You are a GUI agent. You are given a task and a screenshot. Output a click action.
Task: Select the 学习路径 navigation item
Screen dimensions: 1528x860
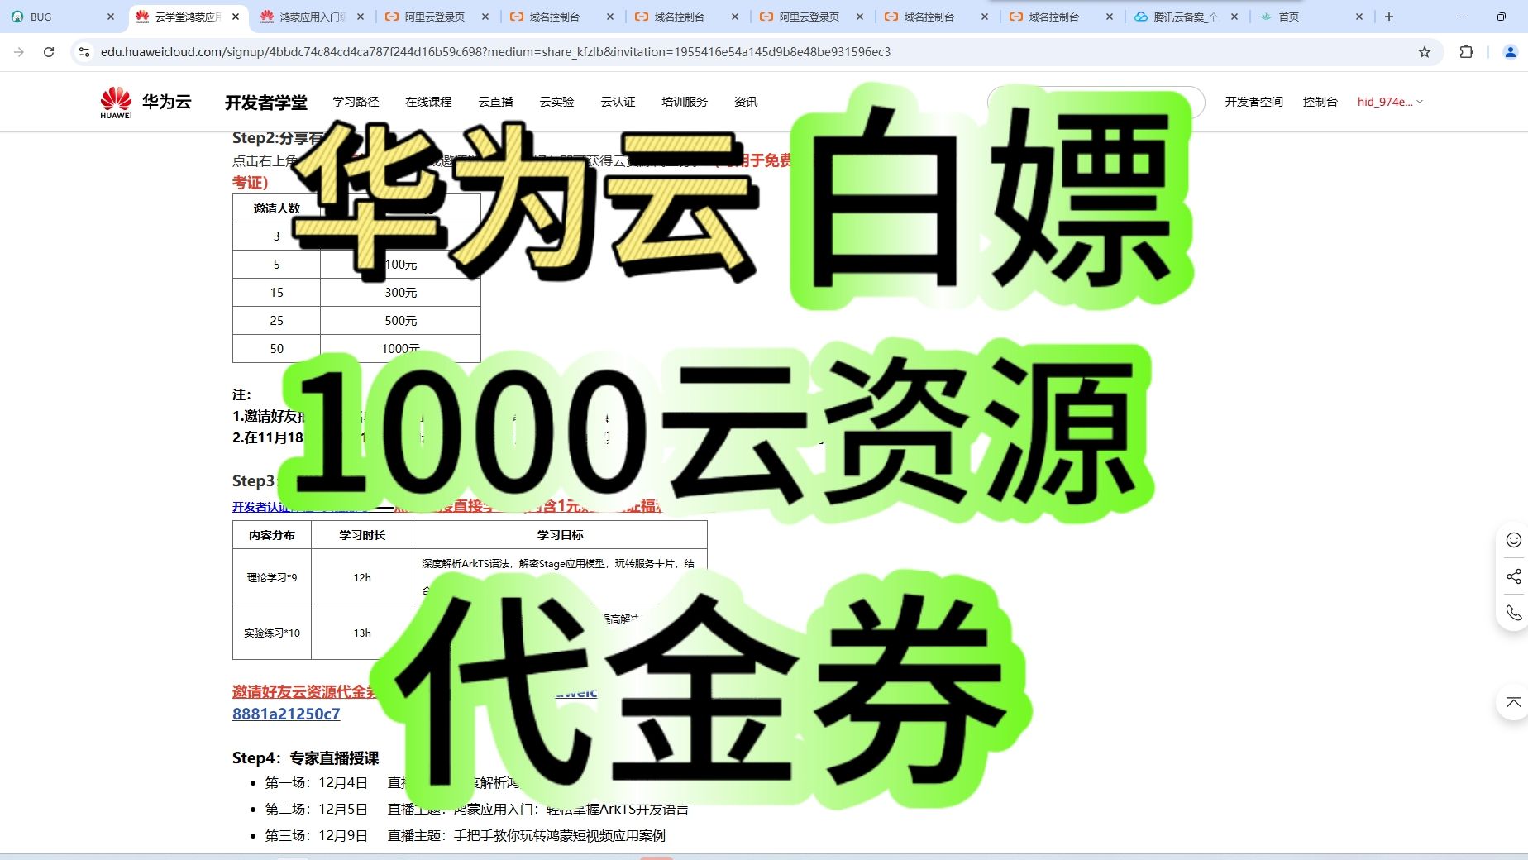pos(355,102)
